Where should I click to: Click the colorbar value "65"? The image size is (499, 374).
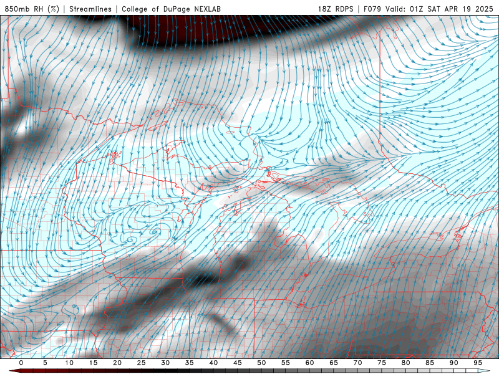point(334,363)
